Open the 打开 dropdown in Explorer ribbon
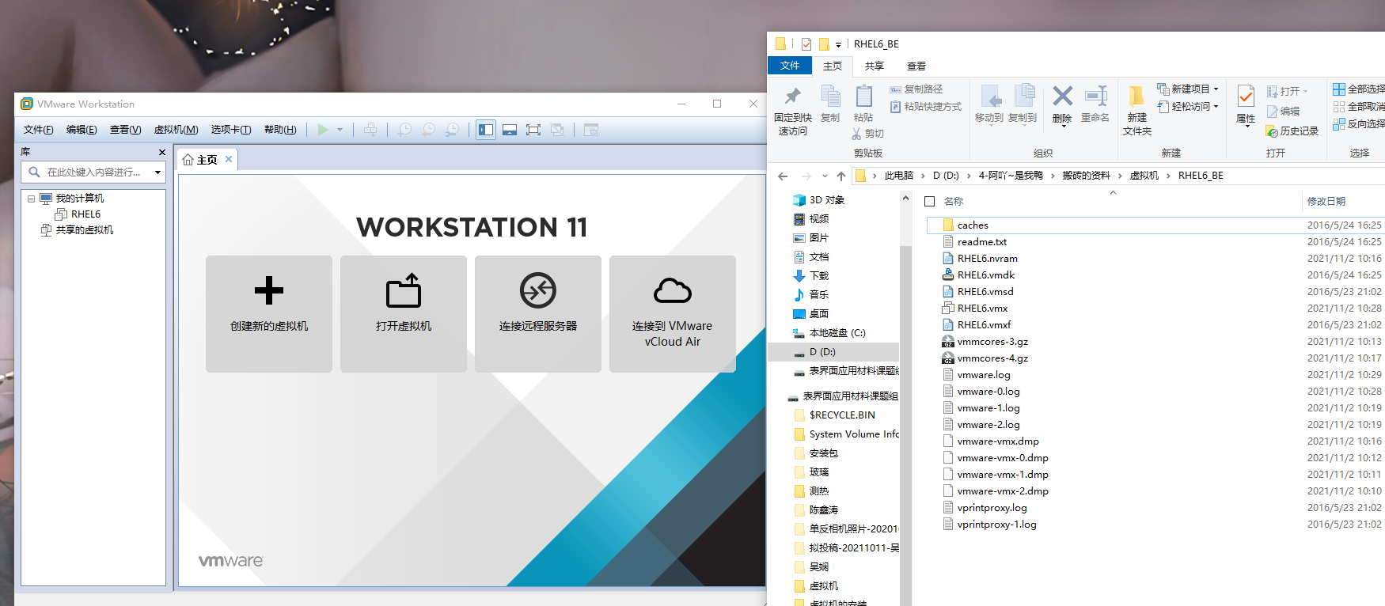This screenshot has height=606, width=1385. [x=1288, y=92]
